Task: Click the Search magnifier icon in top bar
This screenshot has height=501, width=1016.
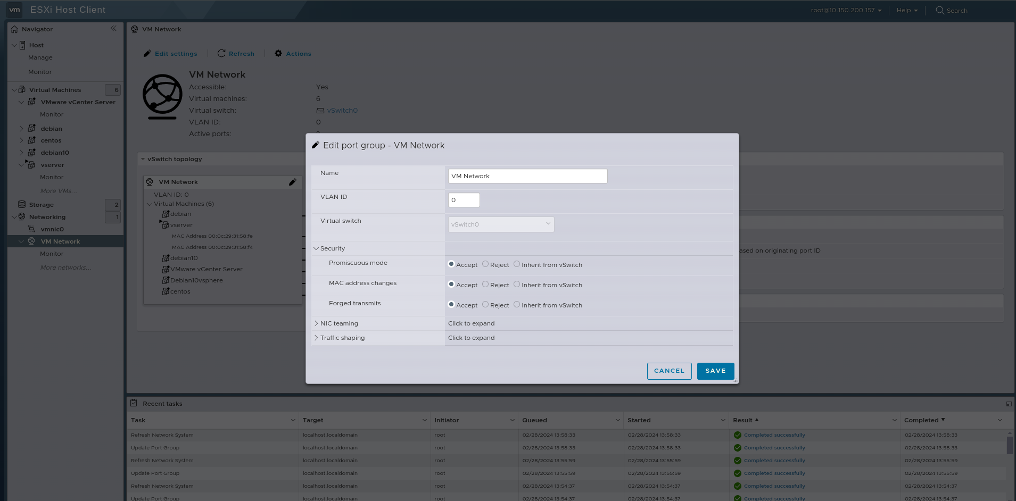Action: click(940, 10)
